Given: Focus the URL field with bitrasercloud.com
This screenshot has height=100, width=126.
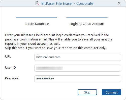Looking at the screenshot, I should (x=78, y=57).
